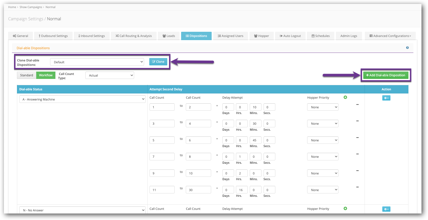Click the help question mark icon
The image size is (428, 220).
tap(407, 48)
